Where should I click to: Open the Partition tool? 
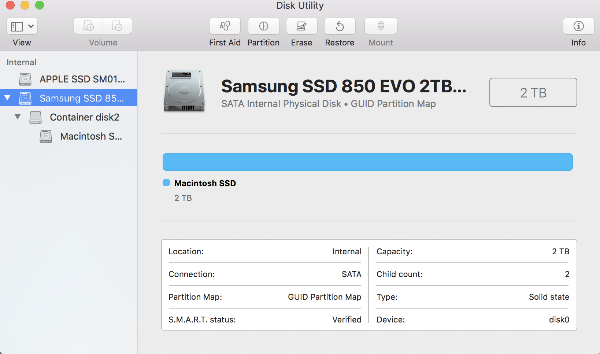coord(264,26)
